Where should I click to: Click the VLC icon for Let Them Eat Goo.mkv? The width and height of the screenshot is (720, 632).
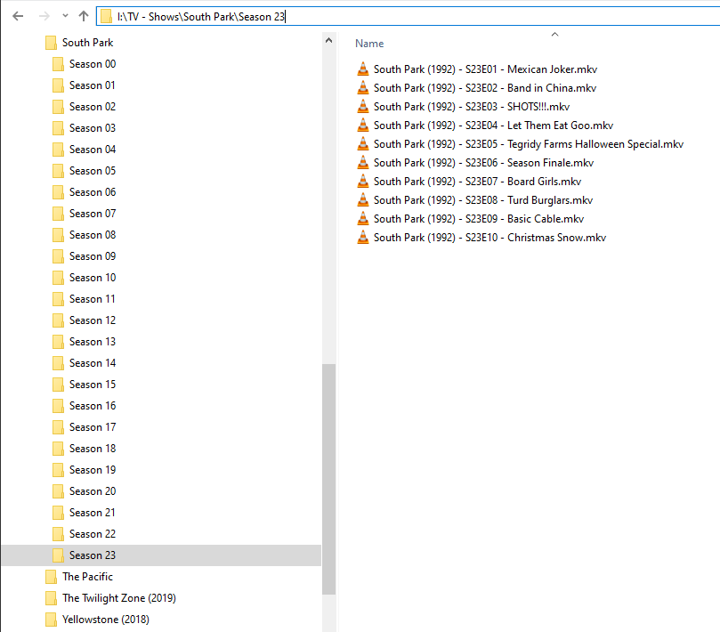click(363, 125)
